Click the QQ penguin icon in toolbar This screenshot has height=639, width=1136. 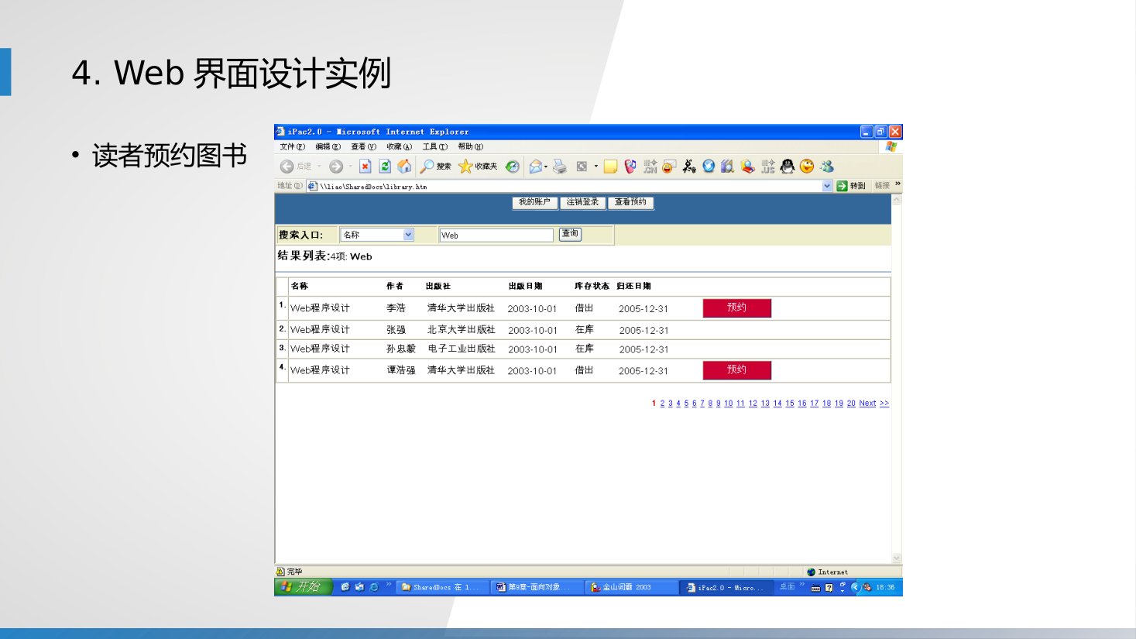(788, 167)
